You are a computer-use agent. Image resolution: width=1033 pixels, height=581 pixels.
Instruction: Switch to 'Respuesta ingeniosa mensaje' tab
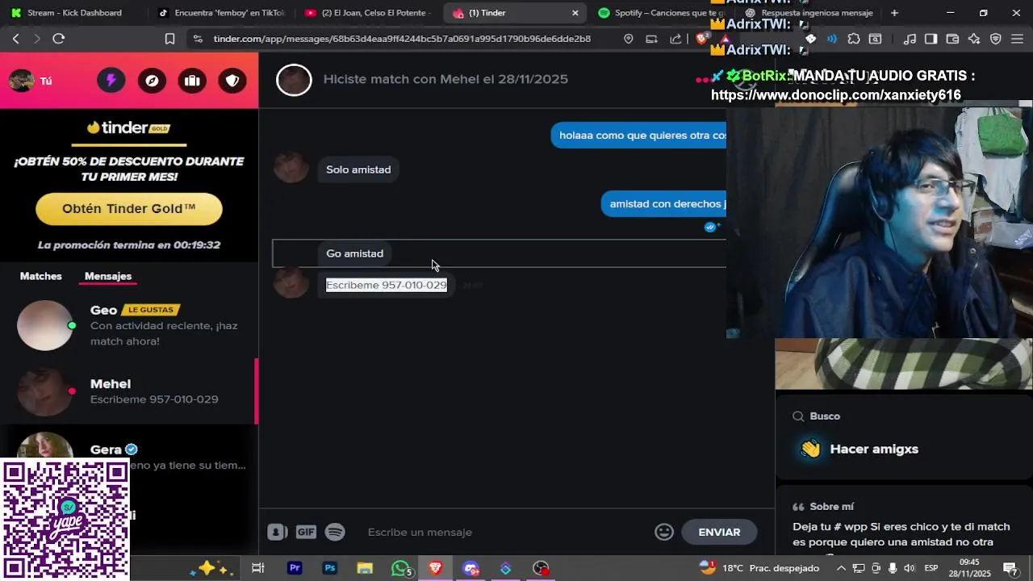coord(811,13)
